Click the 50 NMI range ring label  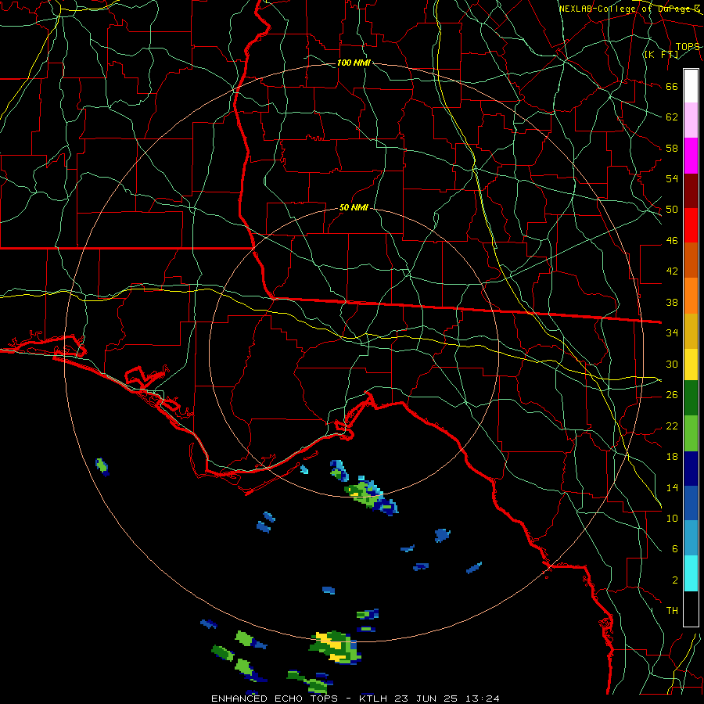coord(354,207)
